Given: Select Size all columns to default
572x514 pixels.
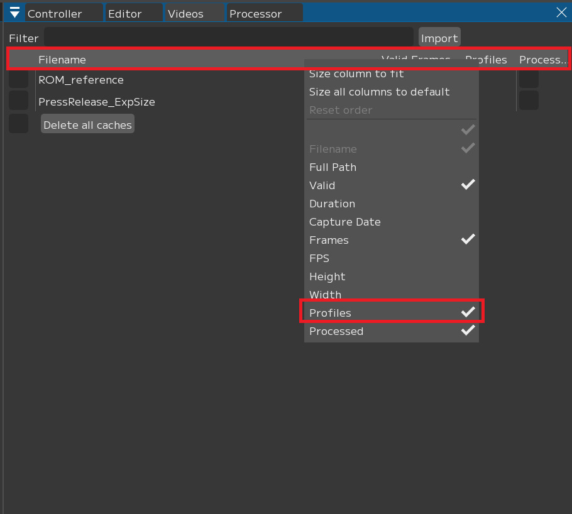Looking at the screenshot, I should click(x=379, y=92).
